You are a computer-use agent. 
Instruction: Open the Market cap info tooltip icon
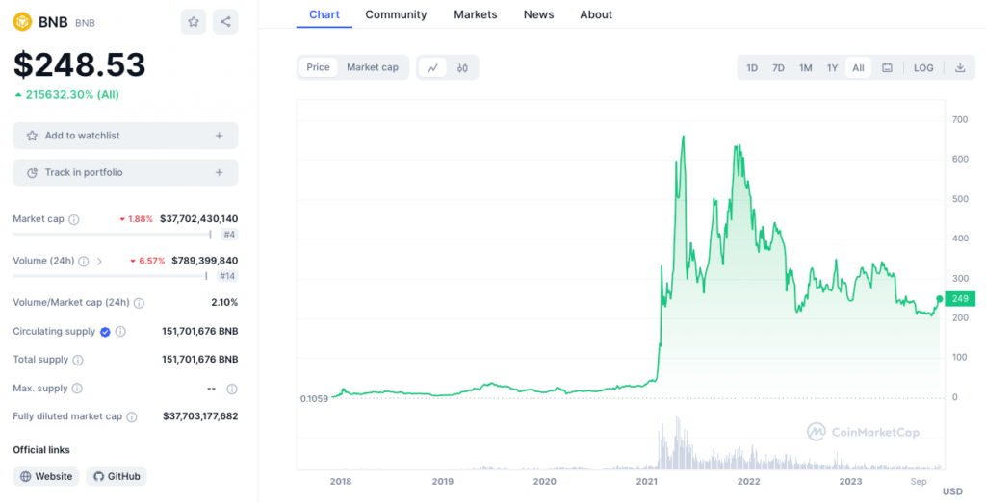[x=74, y=220]
